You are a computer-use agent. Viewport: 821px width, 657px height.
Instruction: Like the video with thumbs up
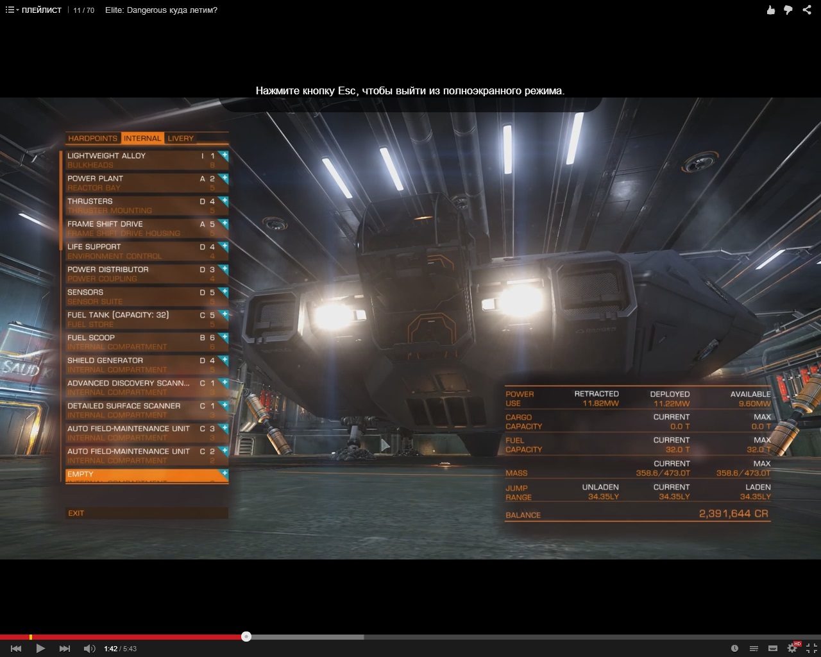click(x=770, y=10)
